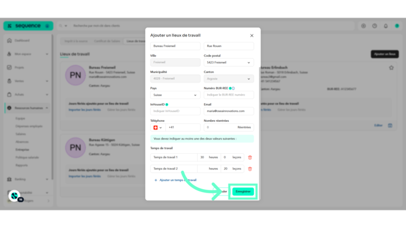Click the Temps de travail 1 name field
Screen dimensions: 406x228
tap(173, 157)
